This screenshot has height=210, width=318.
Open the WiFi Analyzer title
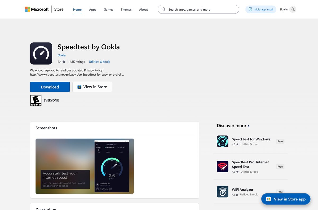(242, 190)
